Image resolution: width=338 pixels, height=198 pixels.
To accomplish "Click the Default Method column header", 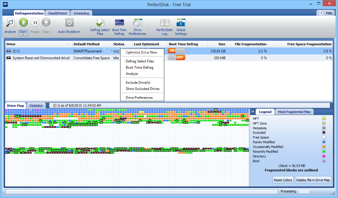I will (92, 44).
